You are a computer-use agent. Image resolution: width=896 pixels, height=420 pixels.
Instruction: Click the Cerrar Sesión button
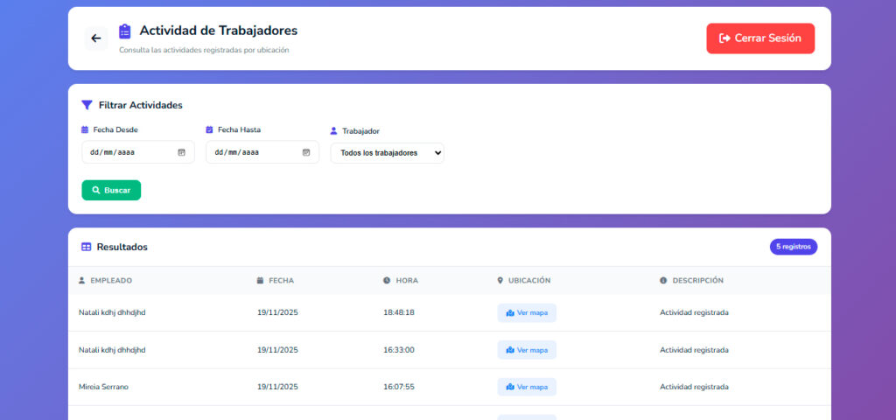tap(760, 38)
